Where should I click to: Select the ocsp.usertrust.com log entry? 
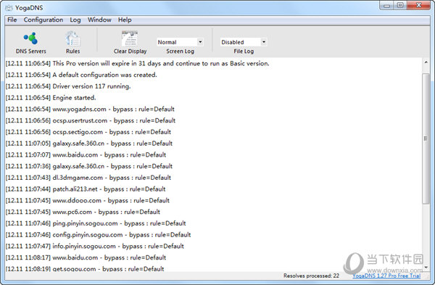91,120
